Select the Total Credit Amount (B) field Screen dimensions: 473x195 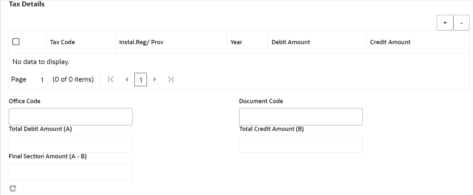pyautogui.click(x=301, y=144)
